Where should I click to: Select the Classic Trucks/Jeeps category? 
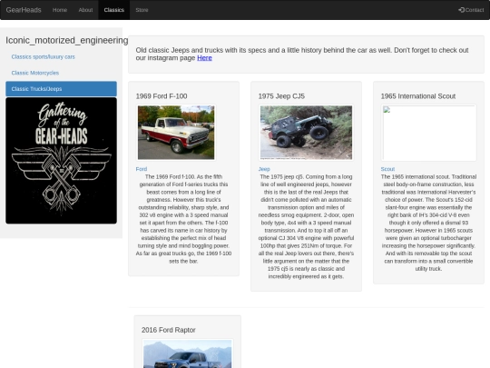(62, 89)
